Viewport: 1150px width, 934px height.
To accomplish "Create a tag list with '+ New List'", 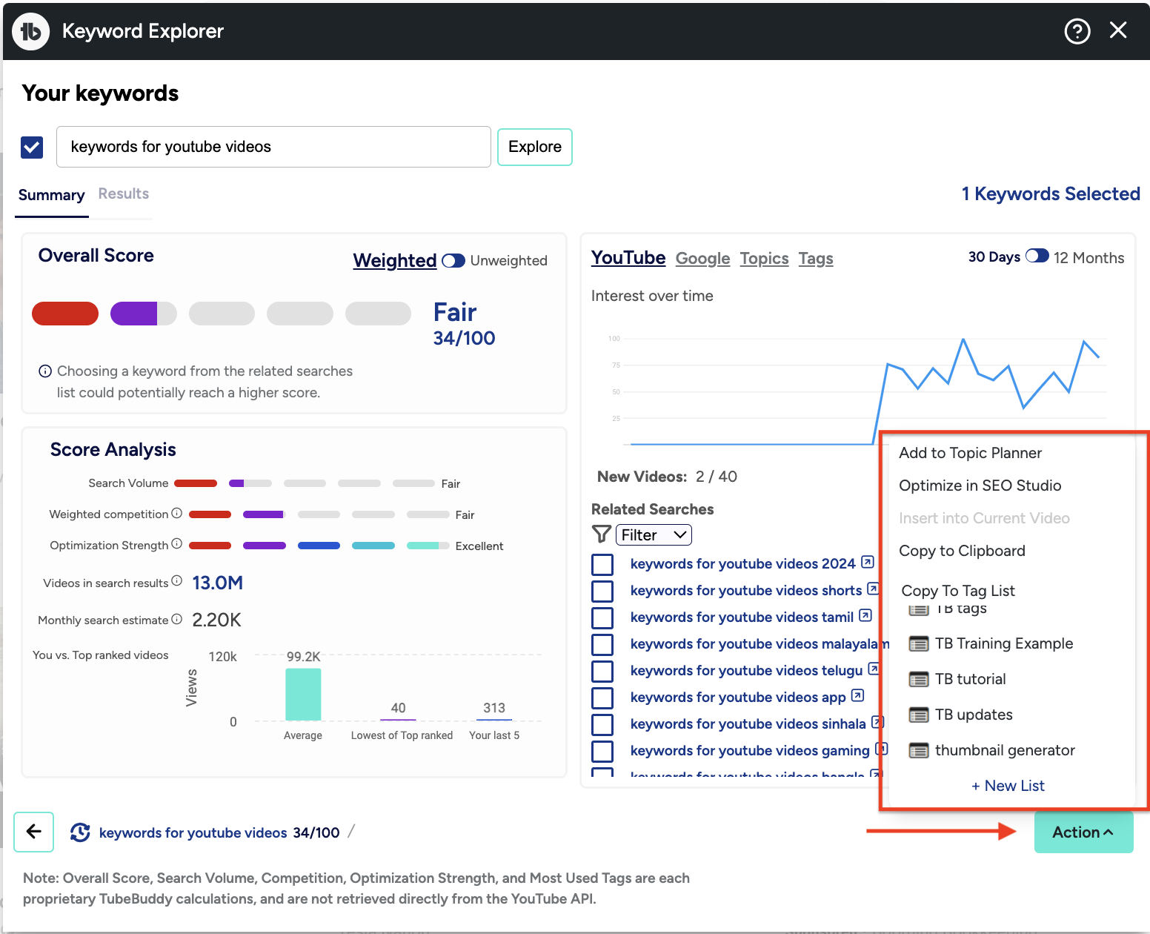I will (1008, 786).
